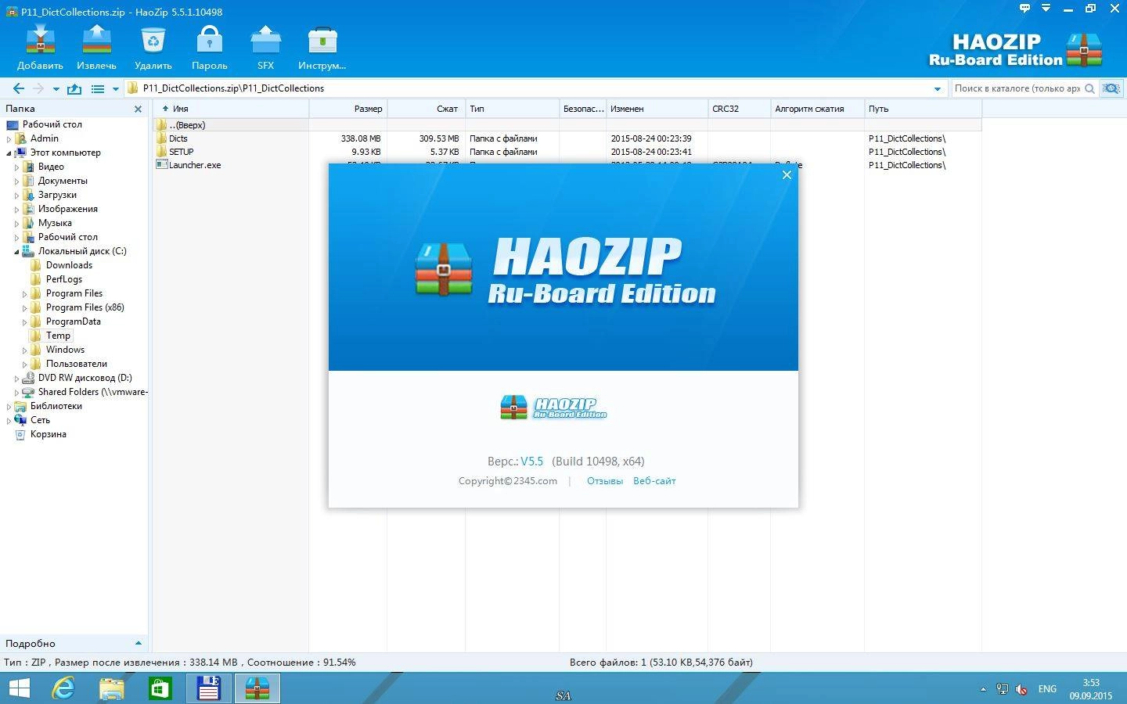Select Пользователи folder in tree

77,364
